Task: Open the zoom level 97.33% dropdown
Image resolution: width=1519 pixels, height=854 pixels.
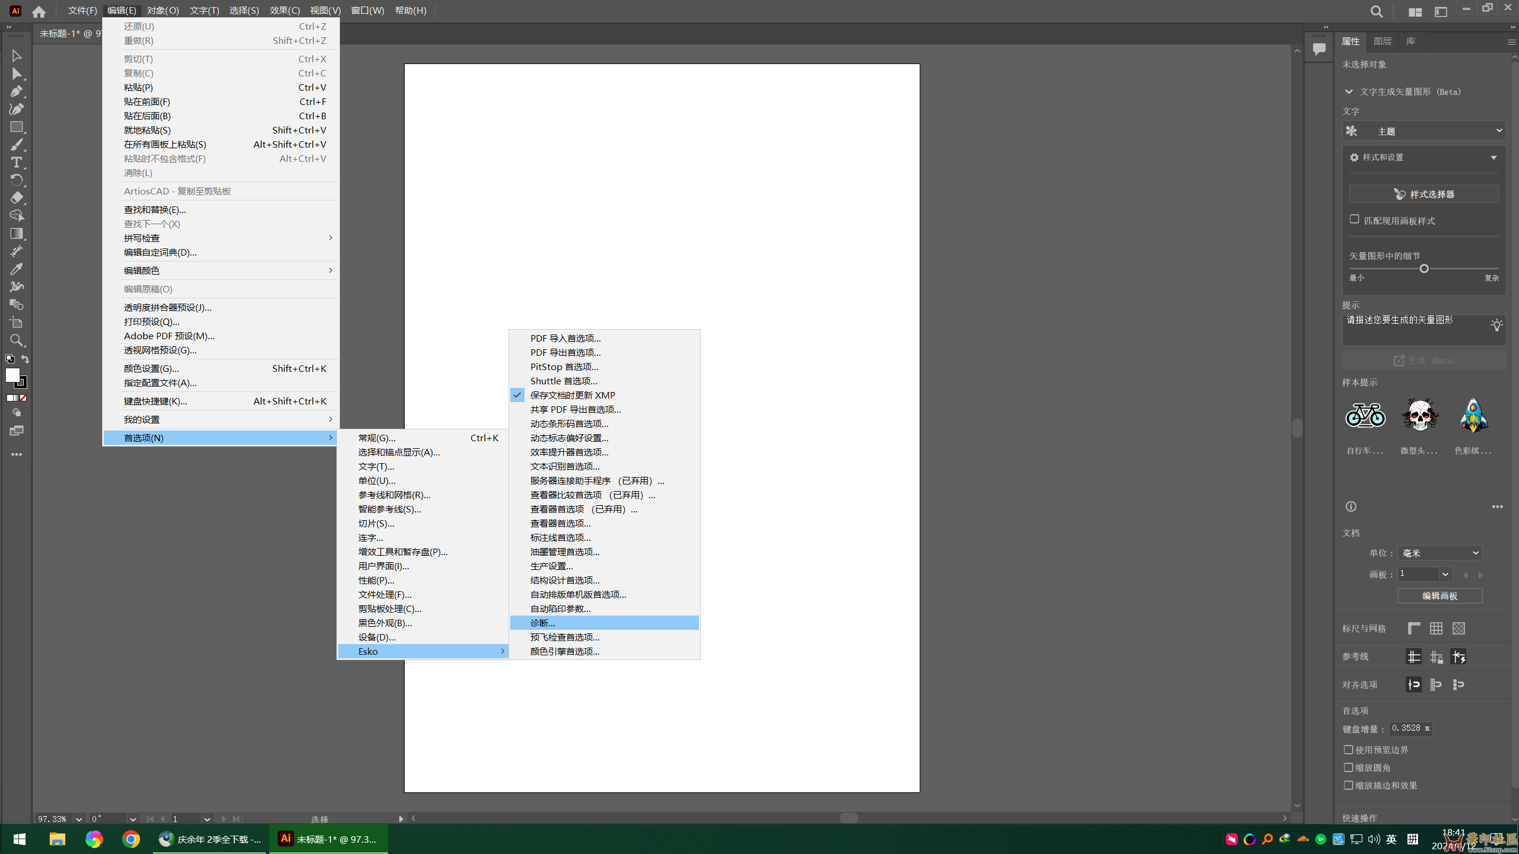Action: [x=78, y=819]
